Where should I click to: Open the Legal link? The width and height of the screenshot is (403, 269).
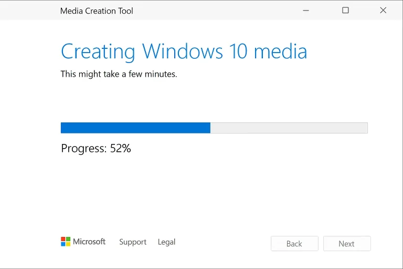pos(166,242)
